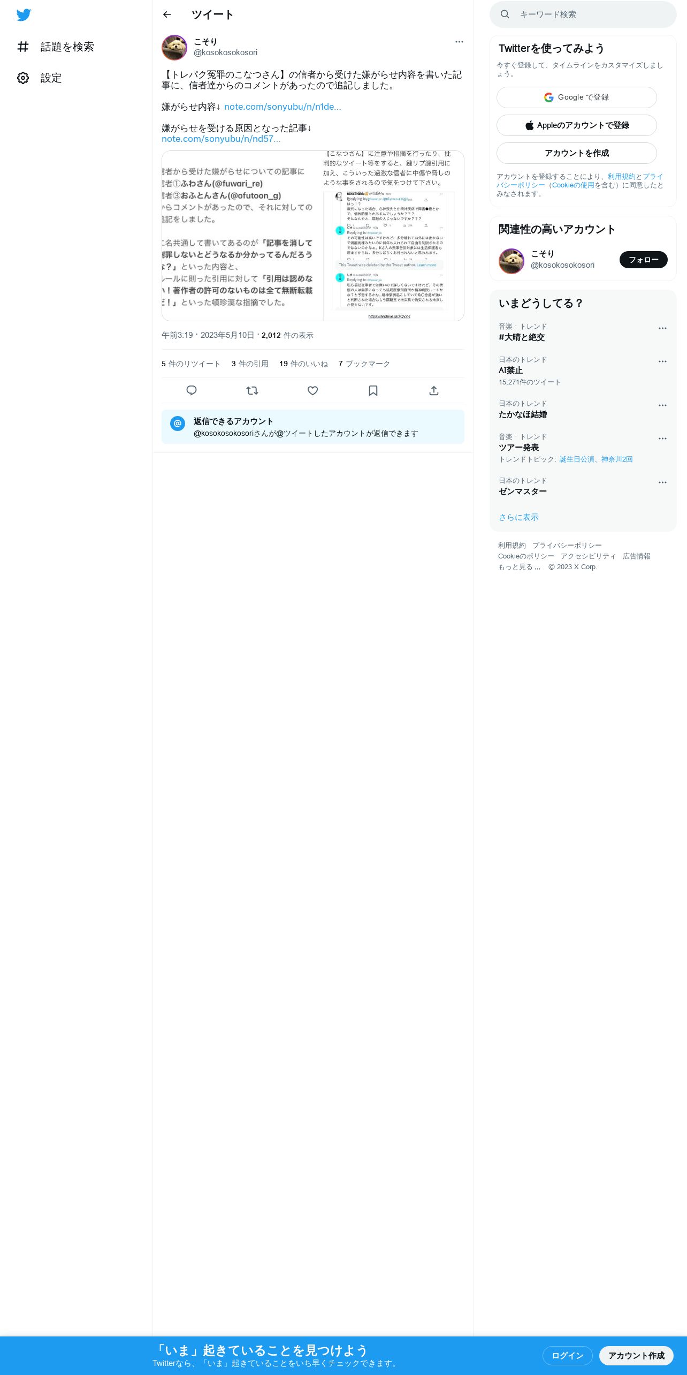Open the footer プライバシーポリシー link
The width and height of the screenshot is (687, 1375).
coord(567,545)
